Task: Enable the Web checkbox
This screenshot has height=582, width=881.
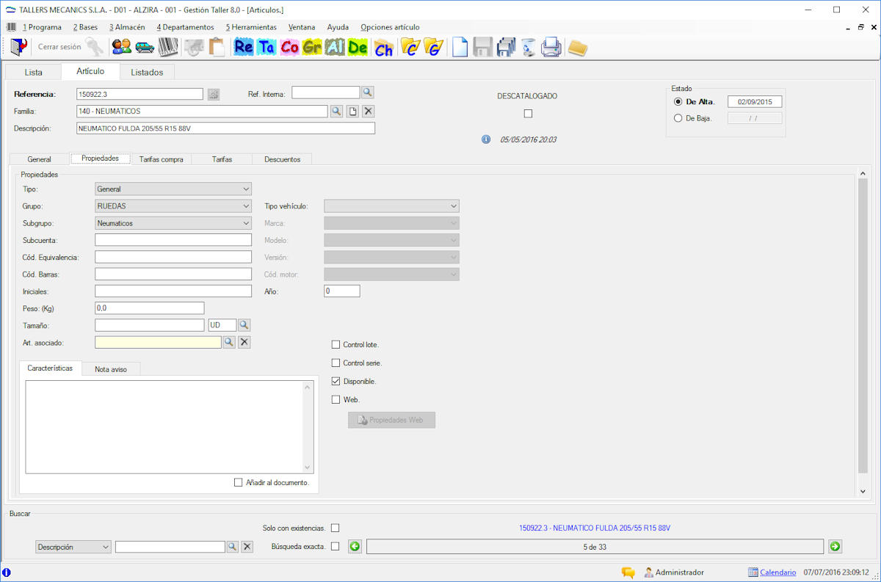Action: pyautogui.click(x=336, y=399)
